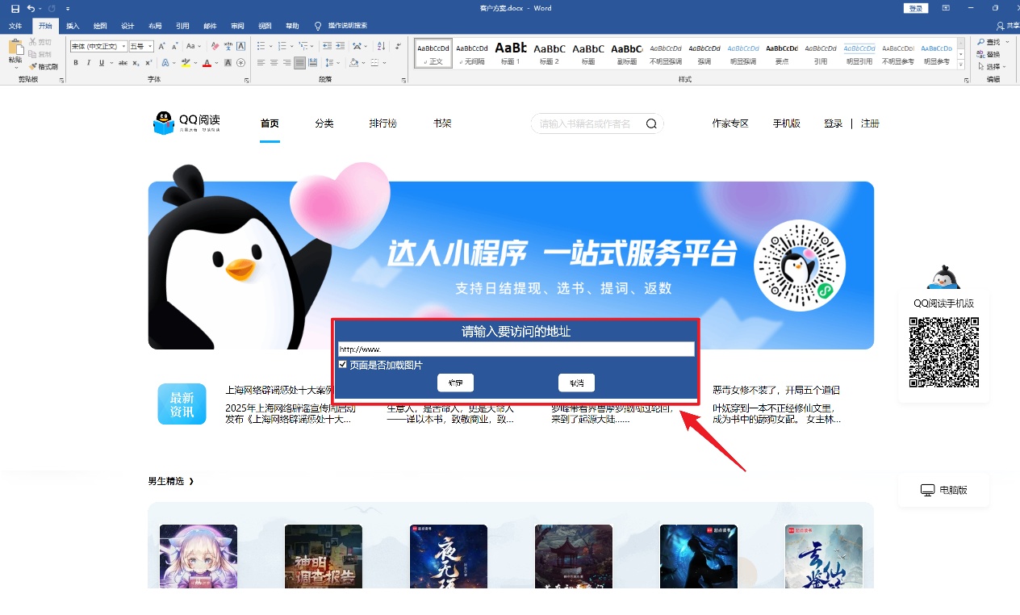Click the 注册 link on the webpage
The width and height of the screenshot is (1020, 615).
(870, 123)
